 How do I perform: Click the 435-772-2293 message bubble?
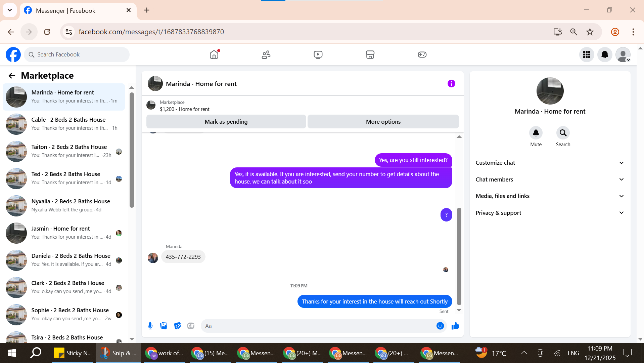(x=183, y=257)
